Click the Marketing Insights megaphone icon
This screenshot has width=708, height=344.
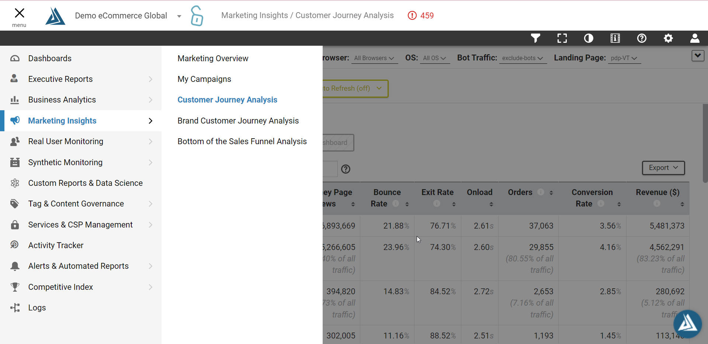pyautogui.click(x=15, y=121)
